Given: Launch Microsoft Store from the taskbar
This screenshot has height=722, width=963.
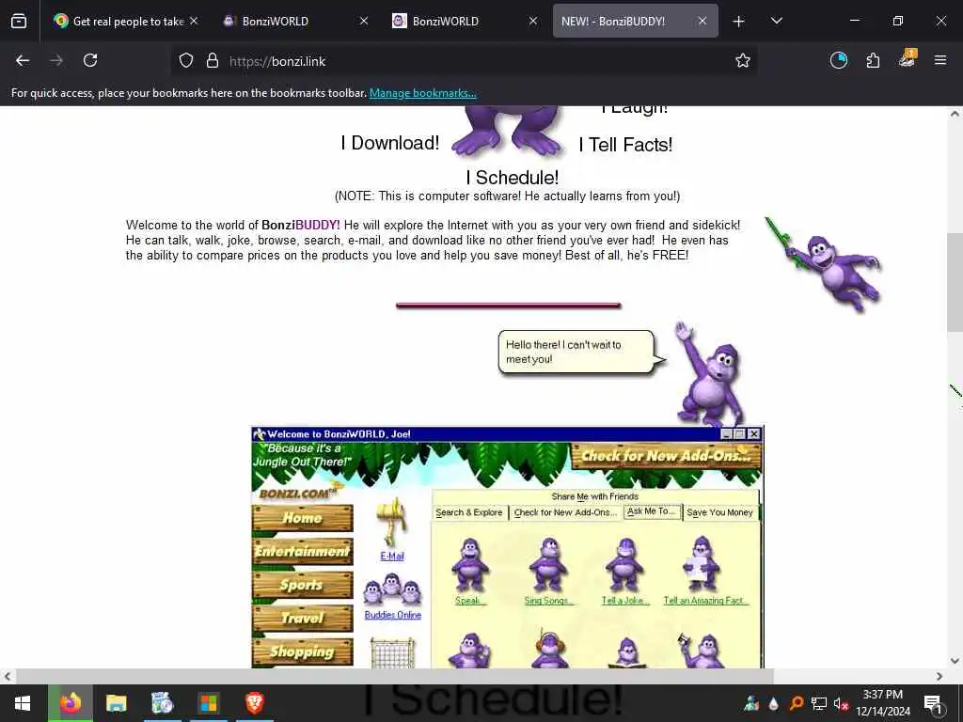Looking at the screenshot, I should click(x=208, y=703).
